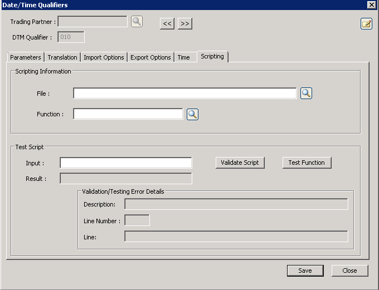Open the Time tab
Screen dimensions: 379x290
183,57
